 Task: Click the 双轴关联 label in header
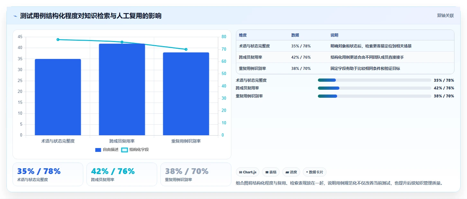pos(445,16)
